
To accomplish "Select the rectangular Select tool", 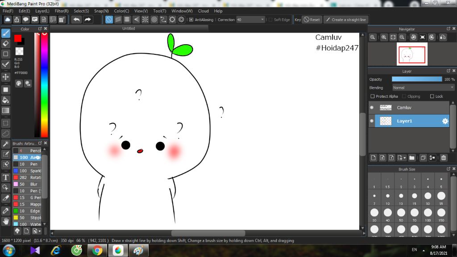I will 5,123.
